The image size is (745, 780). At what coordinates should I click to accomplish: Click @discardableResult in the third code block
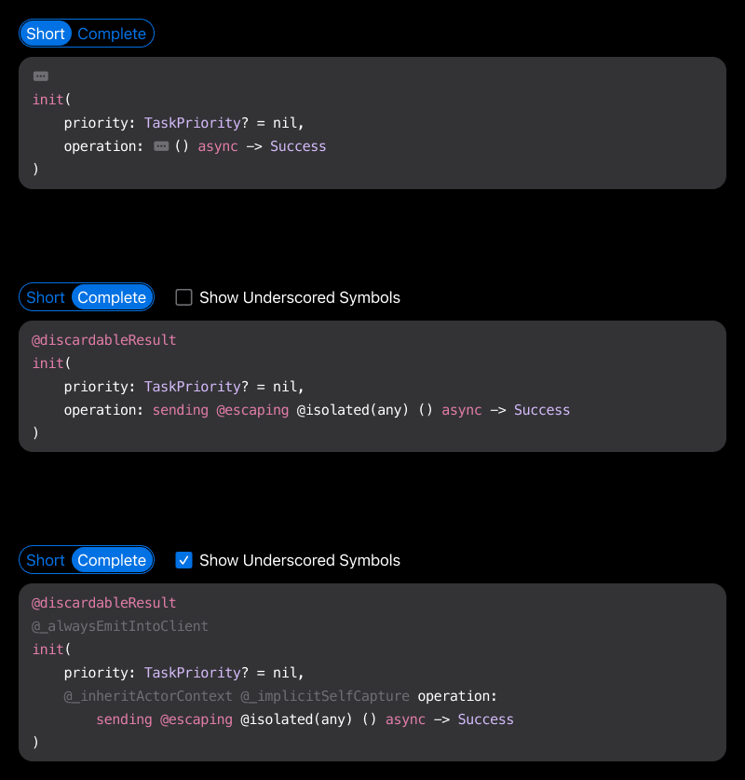tap(104, 603)
